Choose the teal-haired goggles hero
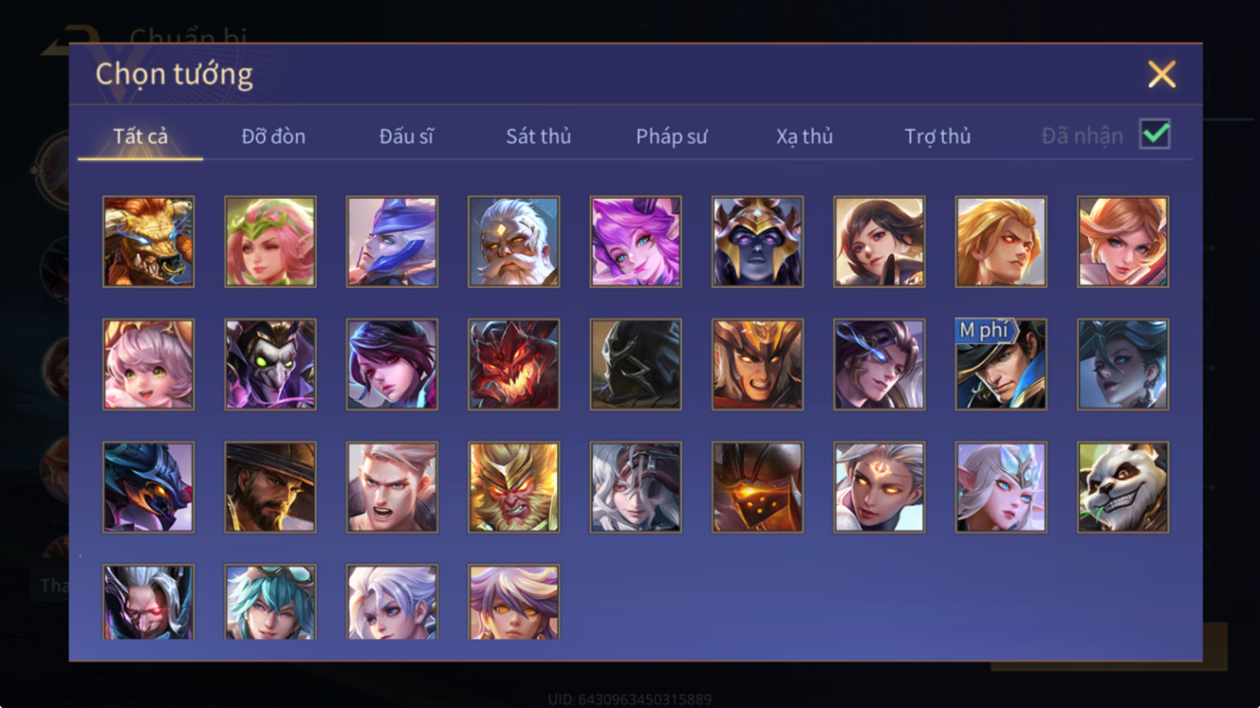This screenshot has height=708, width=1260. pos(270,602)
